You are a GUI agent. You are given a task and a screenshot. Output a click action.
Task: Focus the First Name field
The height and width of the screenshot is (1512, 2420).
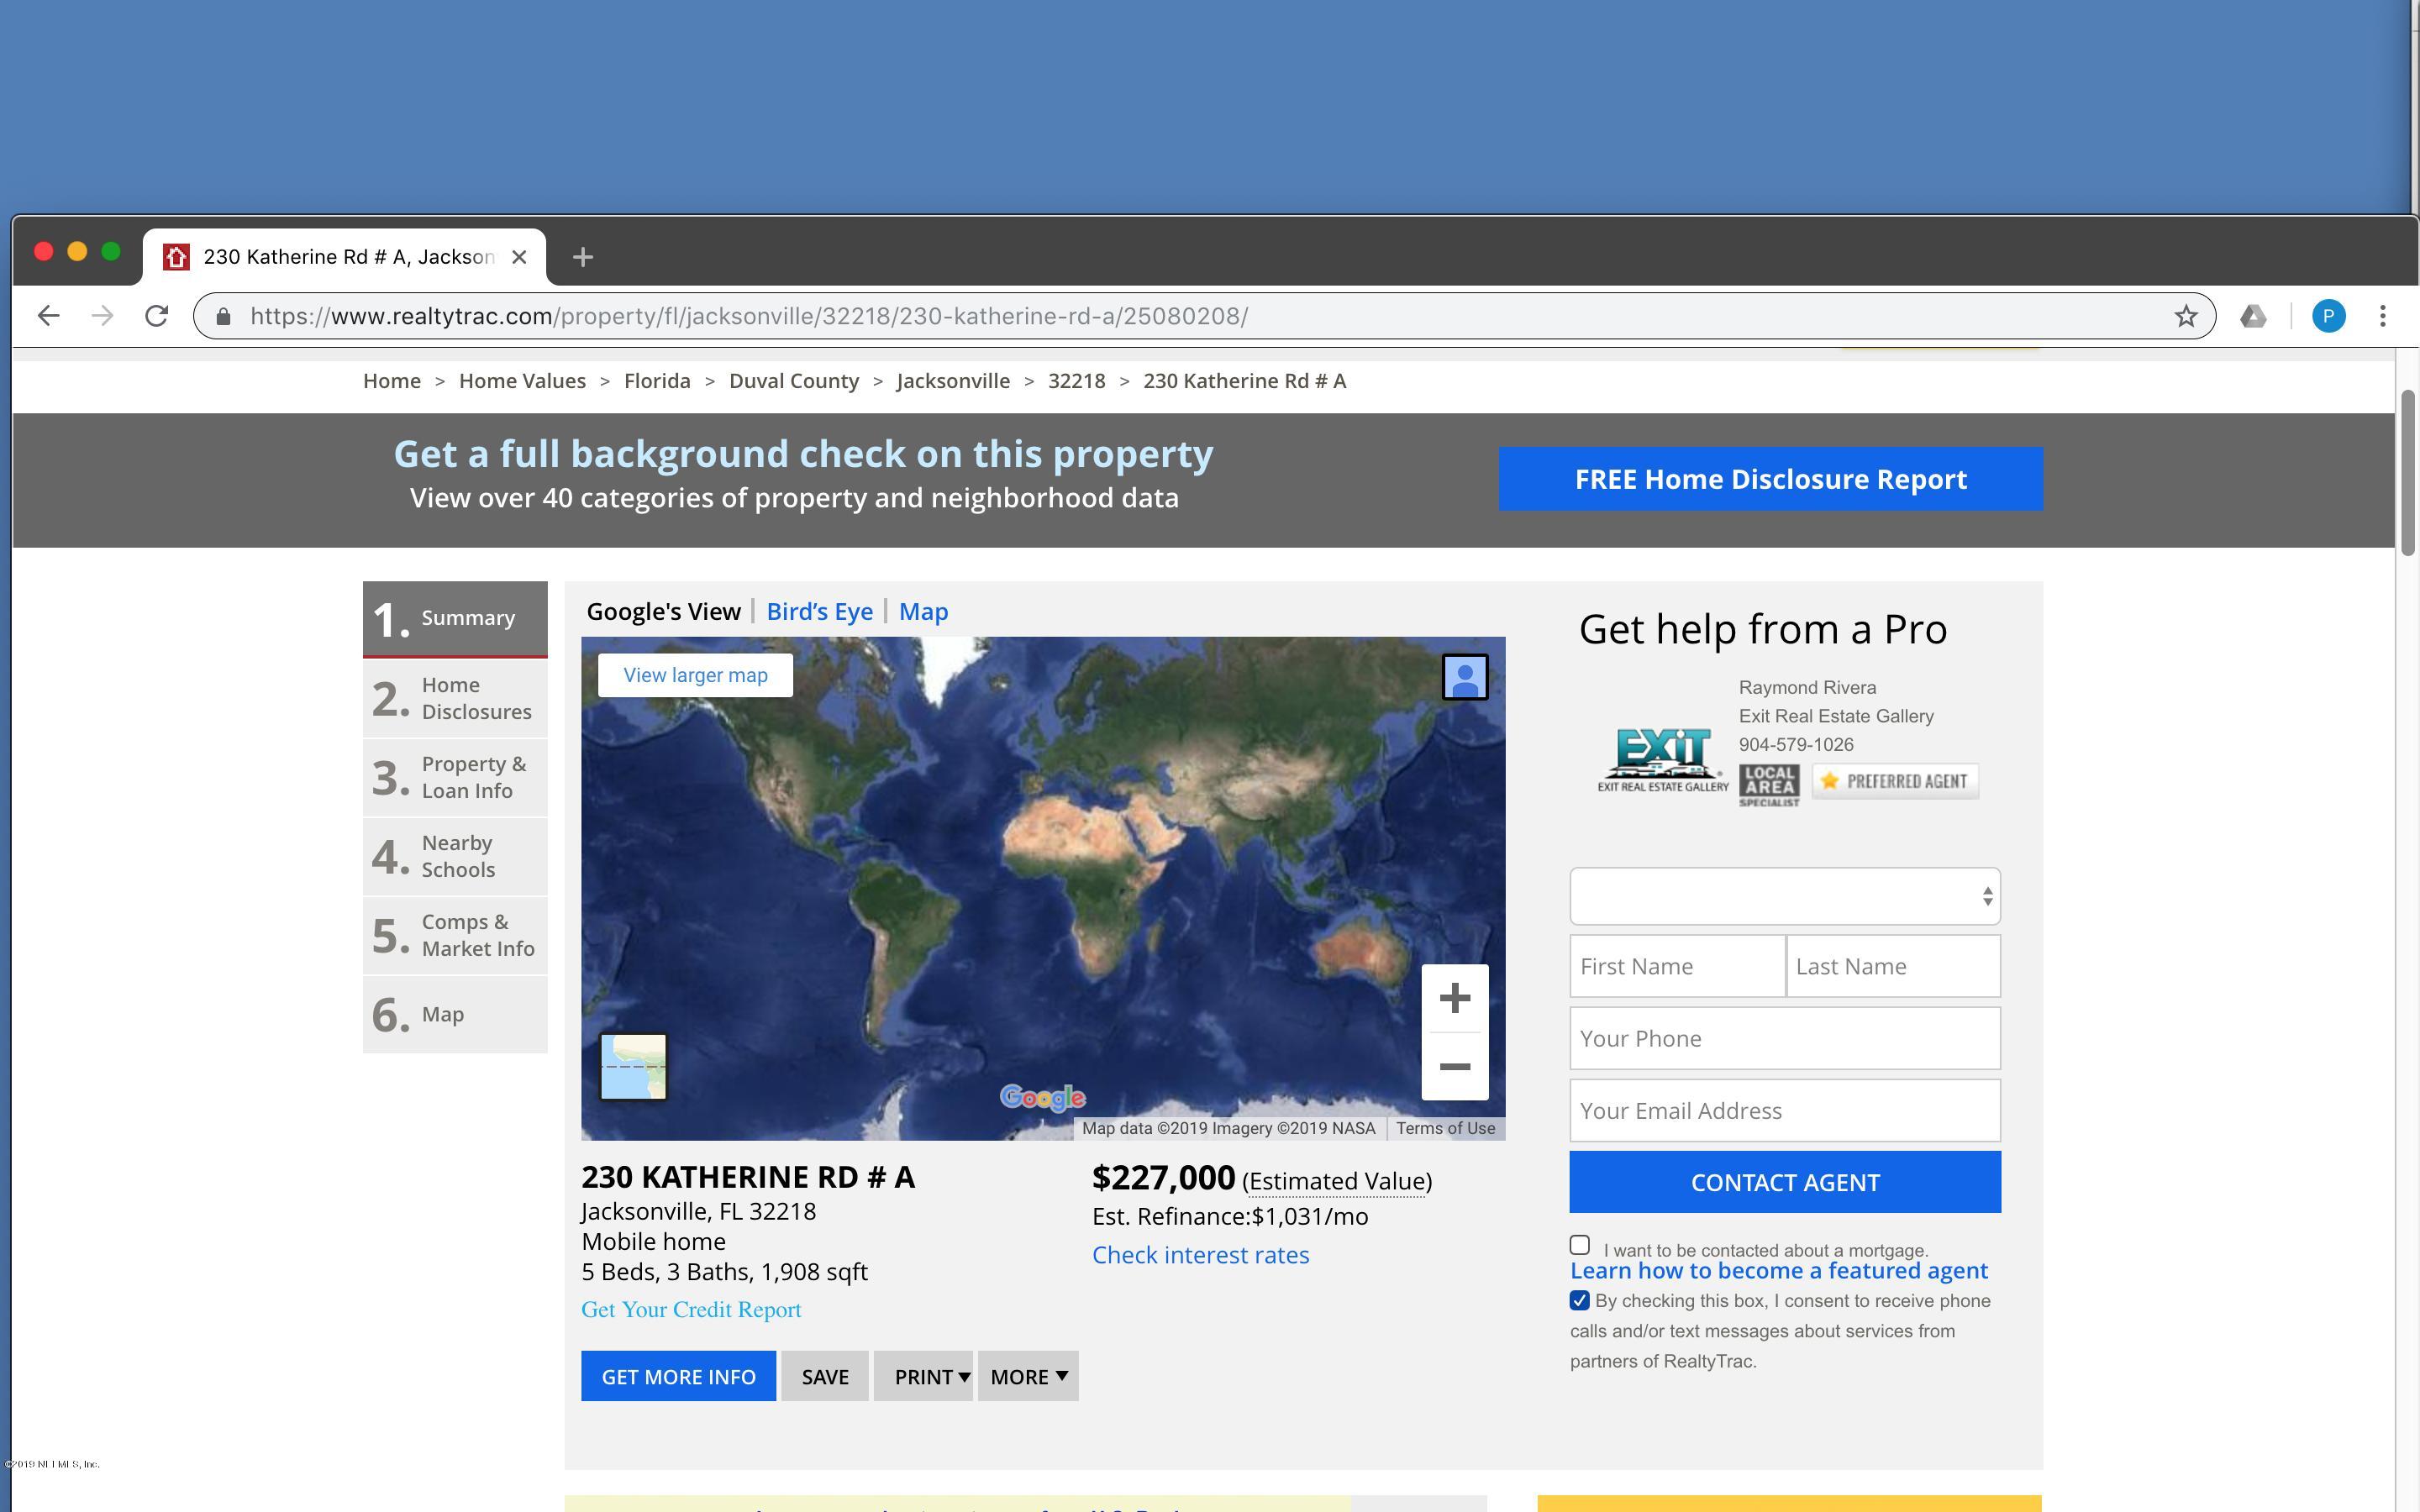(x=1677, y=966)
